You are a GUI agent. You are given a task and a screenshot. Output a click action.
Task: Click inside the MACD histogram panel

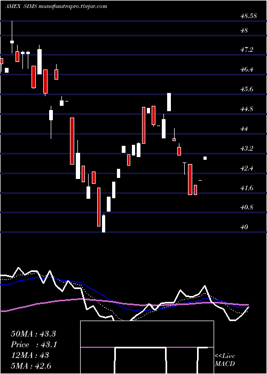pyautogui.click(x=147, y=347)
